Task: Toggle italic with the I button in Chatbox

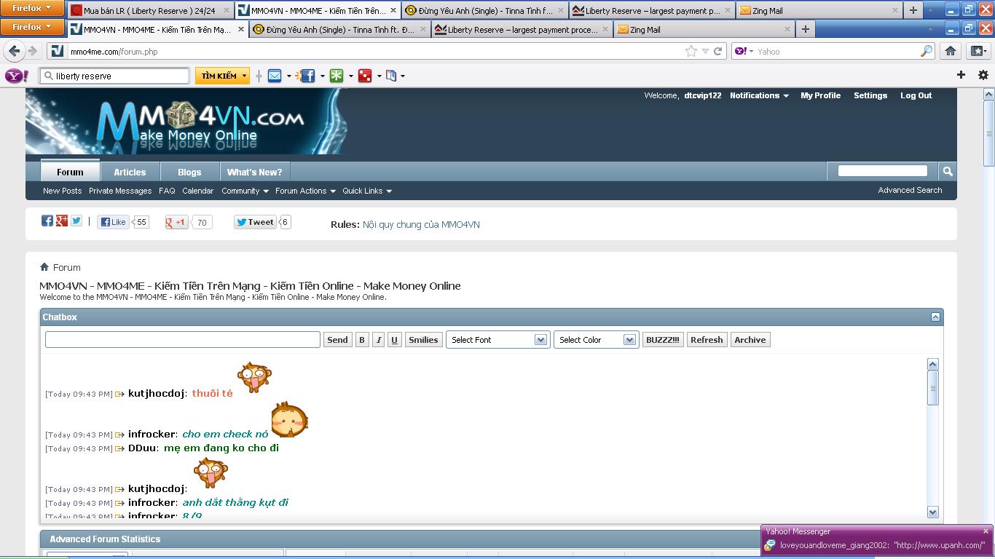Action: [378, 340]
